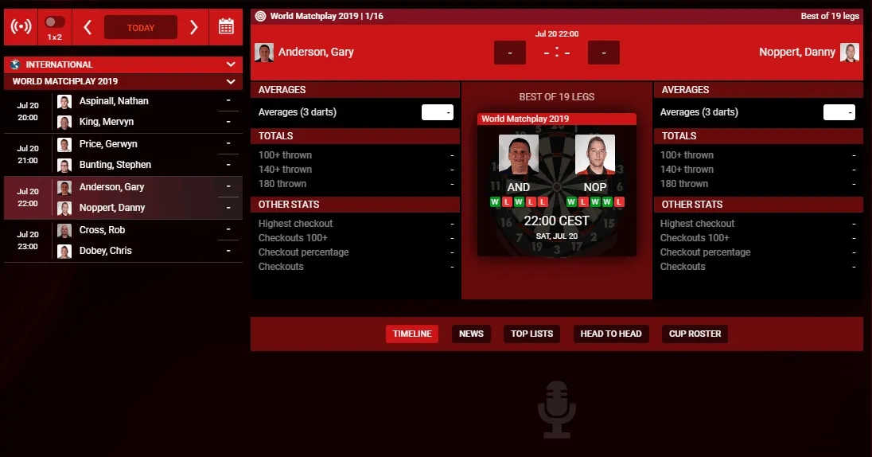Click Gary Anderson's photo in header
The height and width of the screenshot is (457, 872).
264,53
